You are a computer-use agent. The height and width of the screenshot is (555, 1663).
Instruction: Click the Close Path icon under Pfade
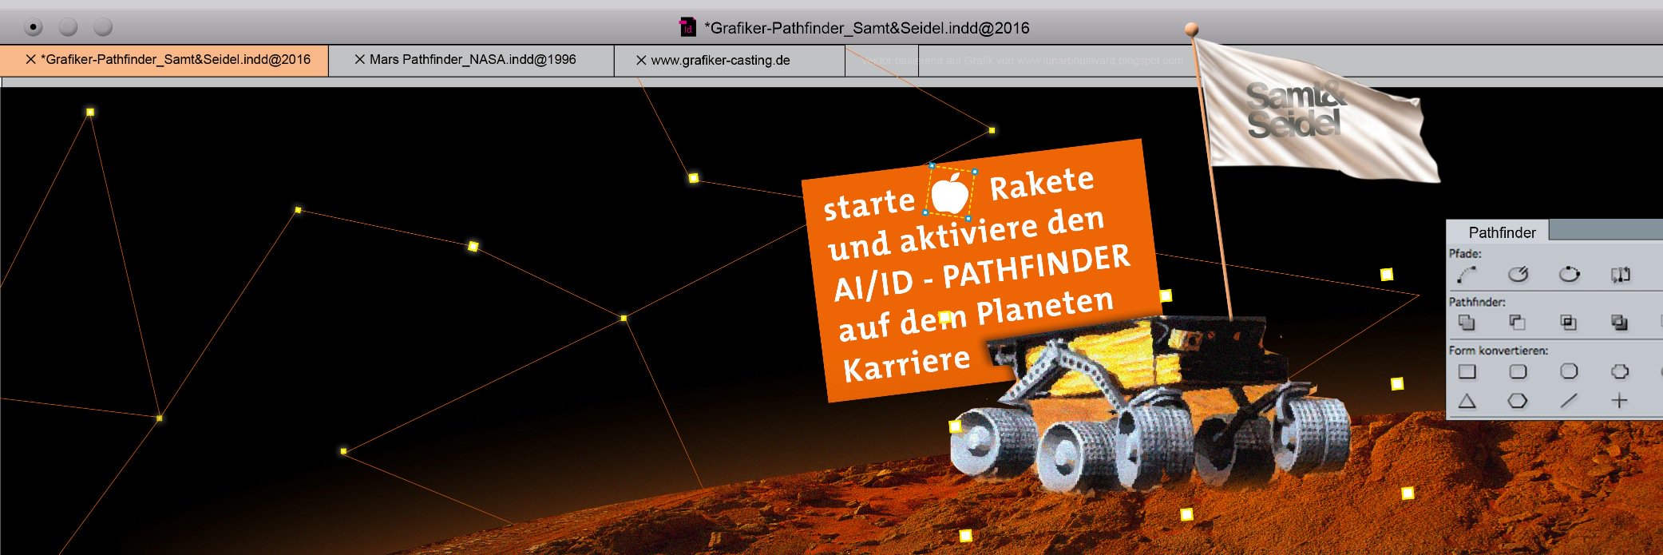(x=1569, y=275)
